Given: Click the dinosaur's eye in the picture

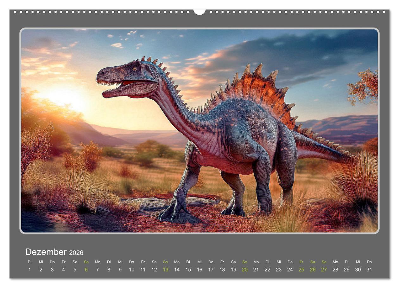Looking at the screenshot, I should 135,69.
